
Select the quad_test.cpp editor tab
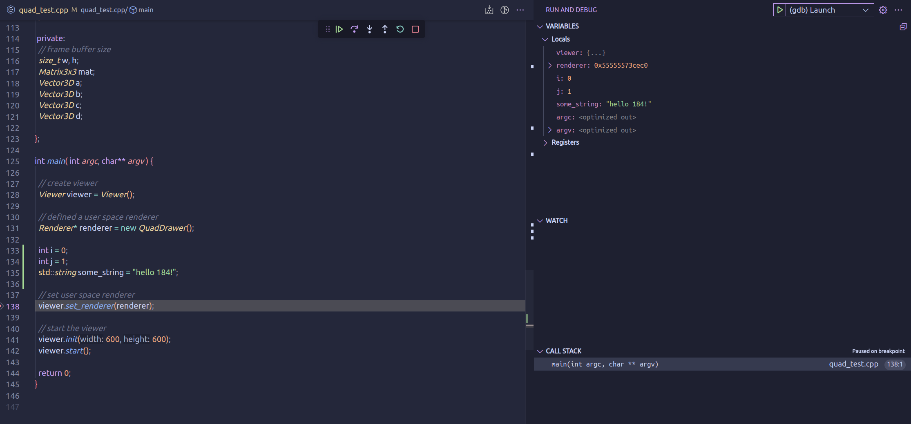(43, 10)
